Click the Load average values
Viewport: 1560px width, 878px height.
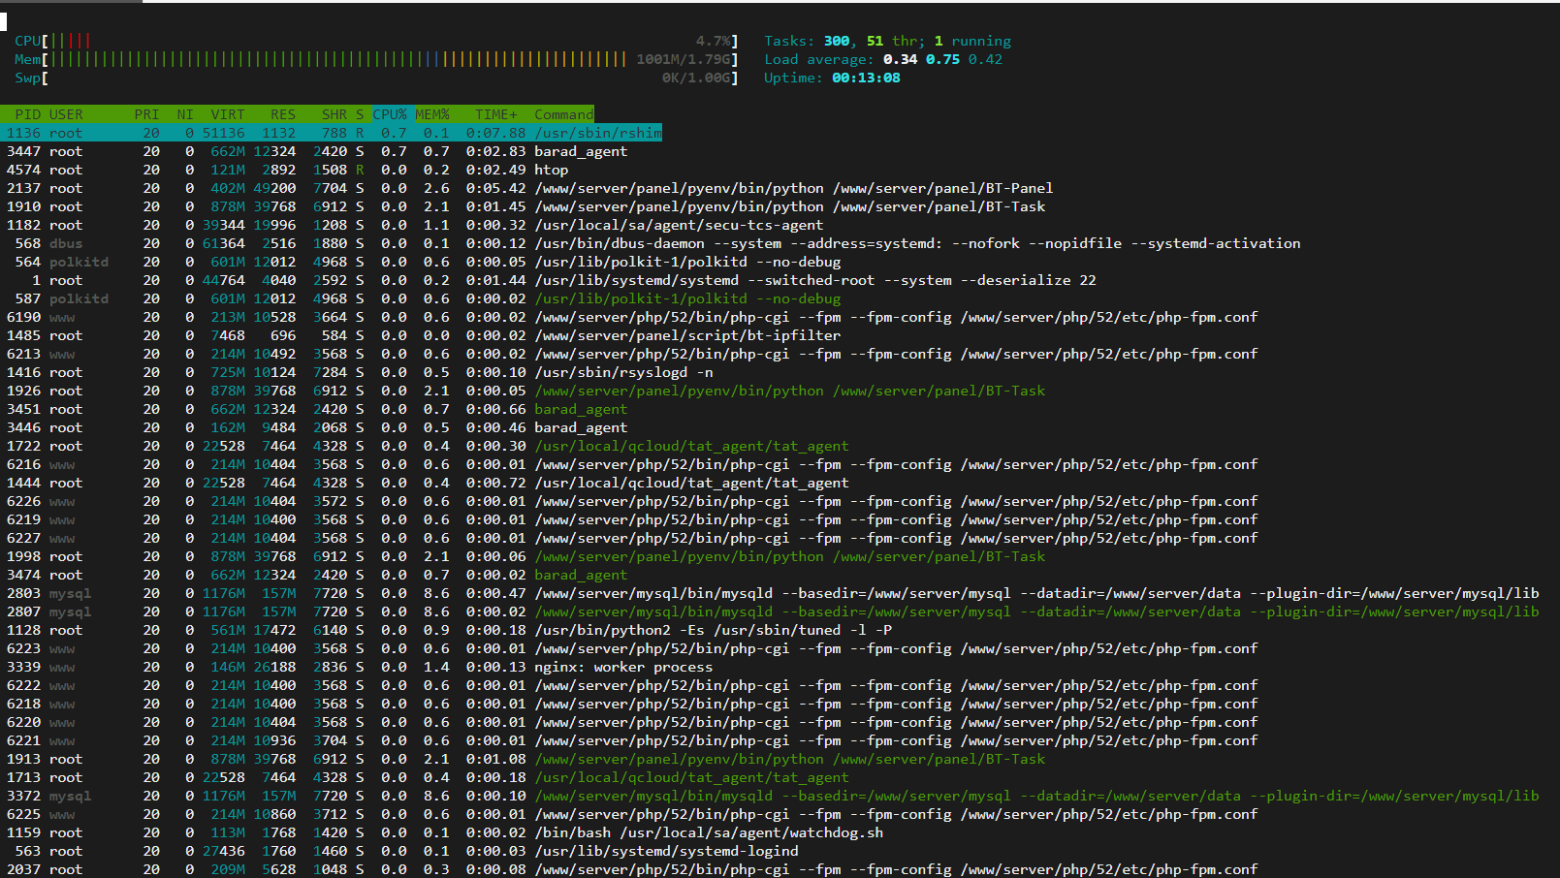pos(942,59)
